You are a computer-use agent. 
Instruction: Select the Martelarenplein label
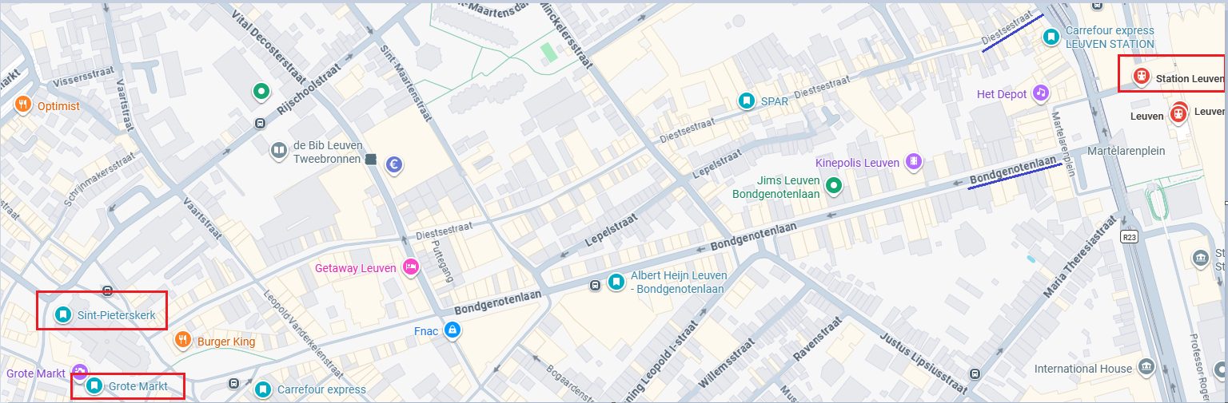pos(1128,151)
